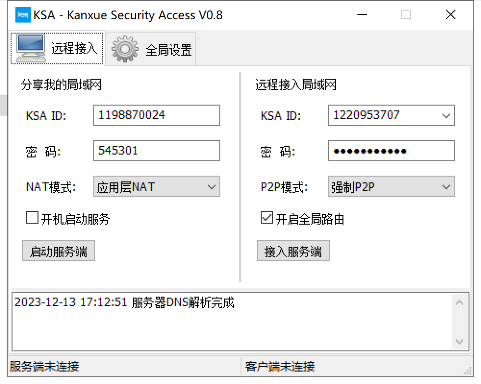
Task: Focus the local 密码 field showing 545301
Action: pyautogui.click(x=157, y=151)
